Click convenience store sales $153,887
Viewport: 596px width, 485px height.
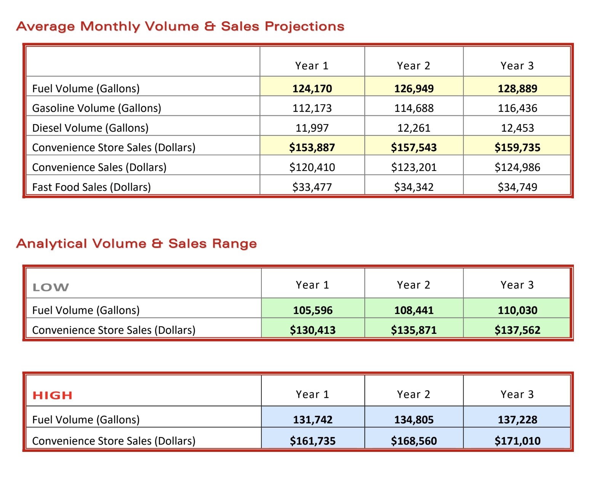312,148
